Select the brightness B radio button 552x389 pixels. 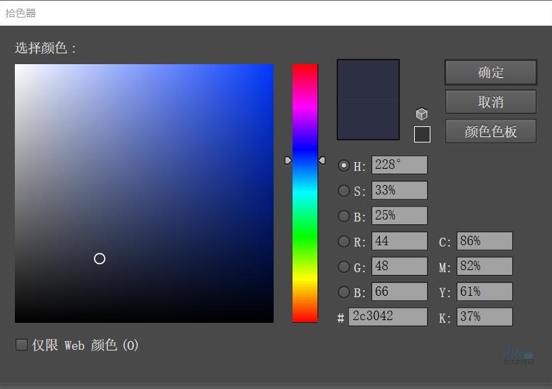pyautogui.click(x=344, y=216)
